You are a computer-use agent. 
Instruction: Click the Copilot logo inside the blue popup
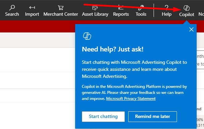click(x=87, y=36)
